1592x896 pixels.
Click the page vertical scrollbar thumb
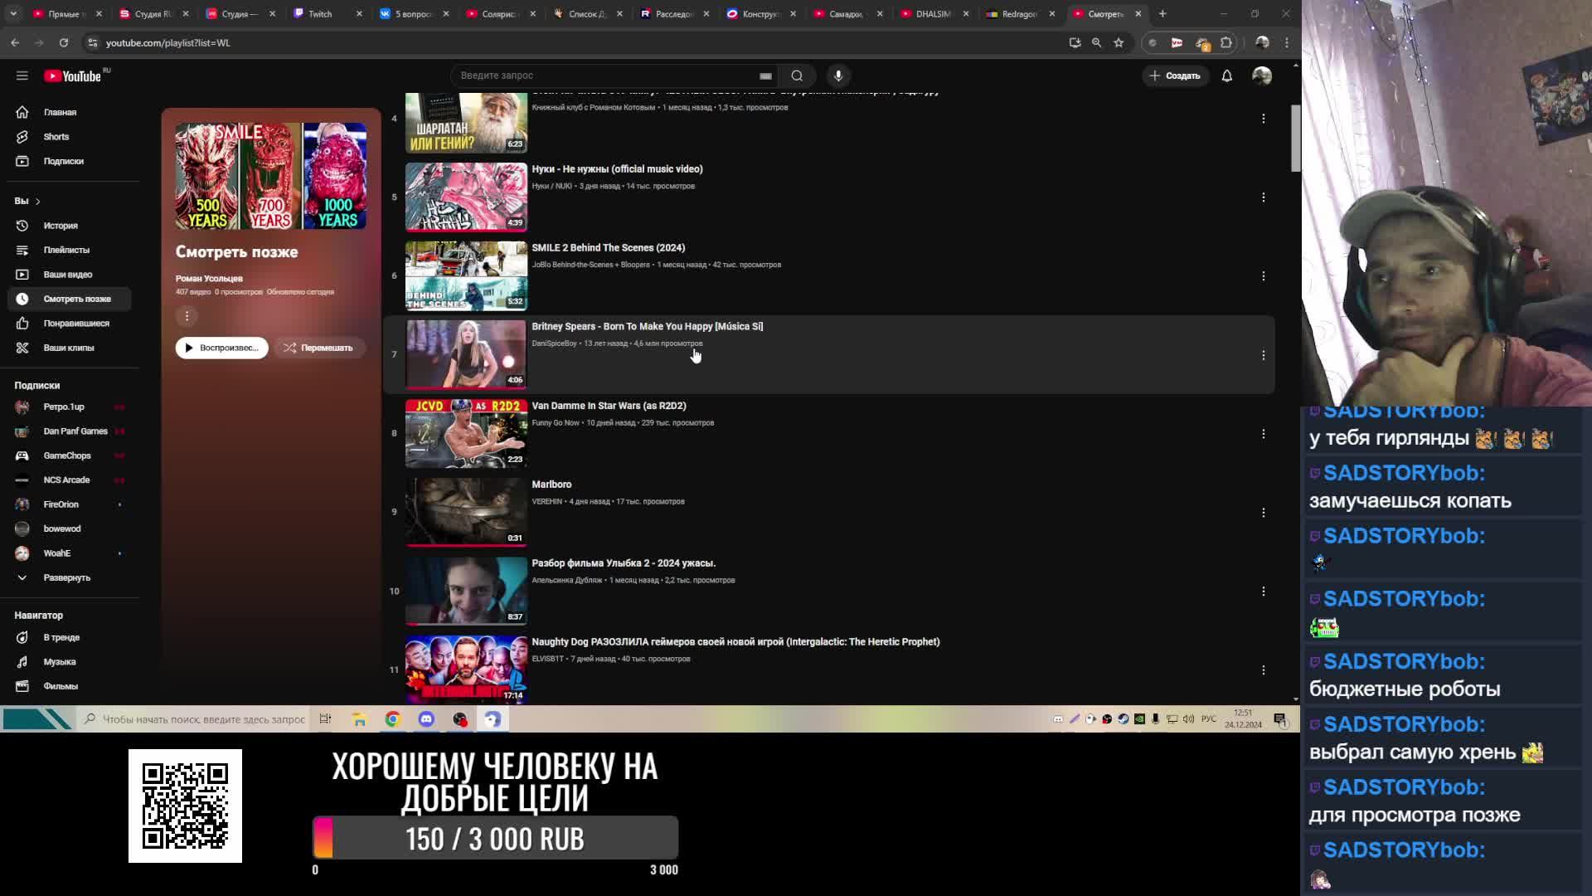pos(1295,138)
